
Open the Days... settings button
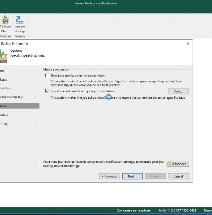coord(178,92)
